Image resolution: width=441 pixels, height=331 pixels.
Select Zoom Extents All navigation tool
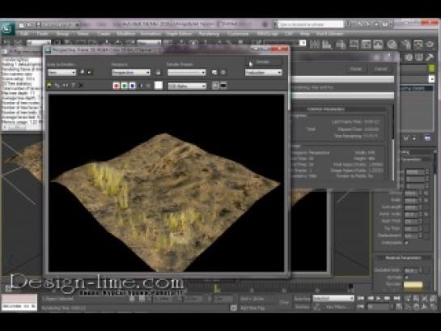coord(433,299)
